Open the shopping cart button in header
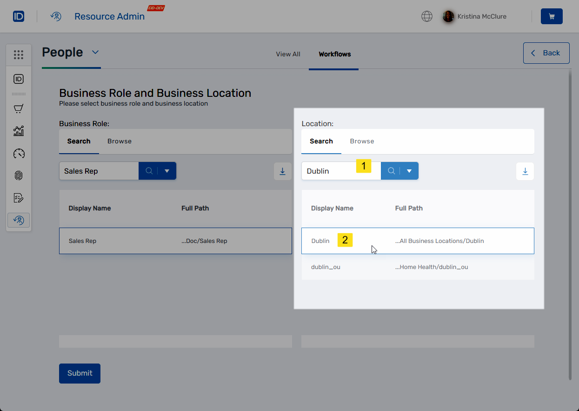 pos(552,16)
